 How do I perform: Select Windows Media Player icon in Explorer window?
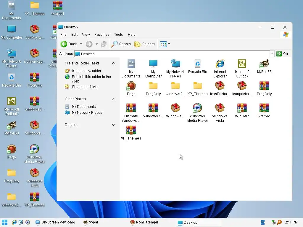(197, 113)
